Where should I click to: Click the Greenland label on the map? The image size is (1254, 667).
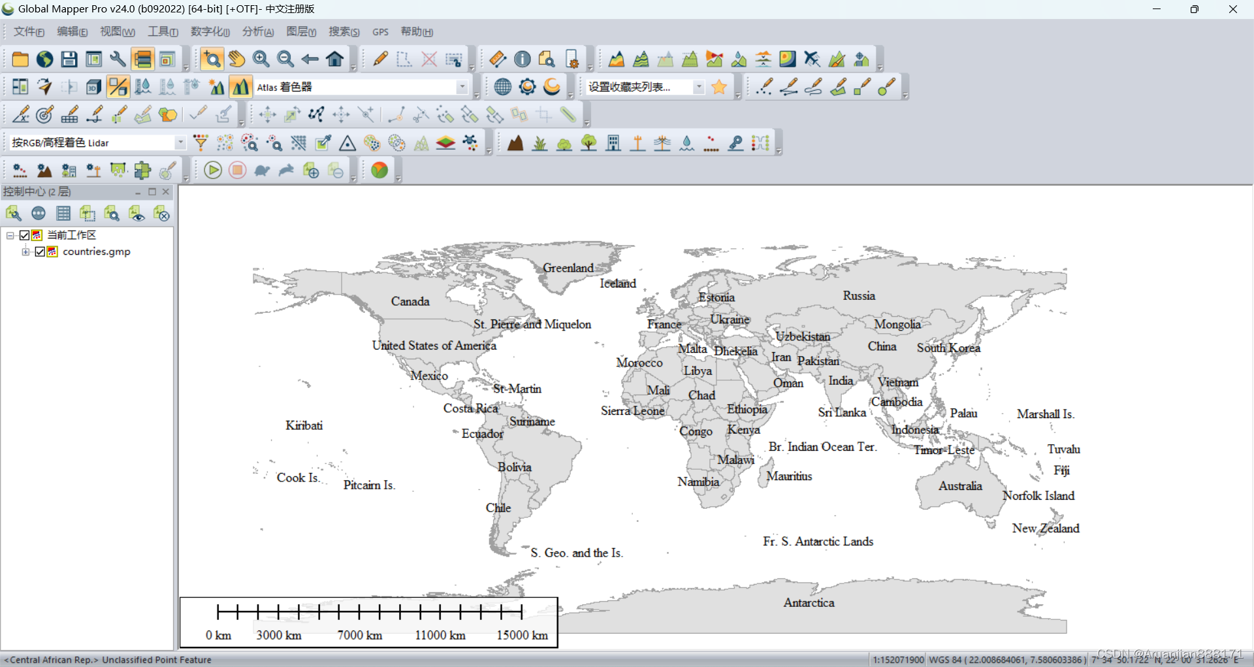tap(568, 268)
